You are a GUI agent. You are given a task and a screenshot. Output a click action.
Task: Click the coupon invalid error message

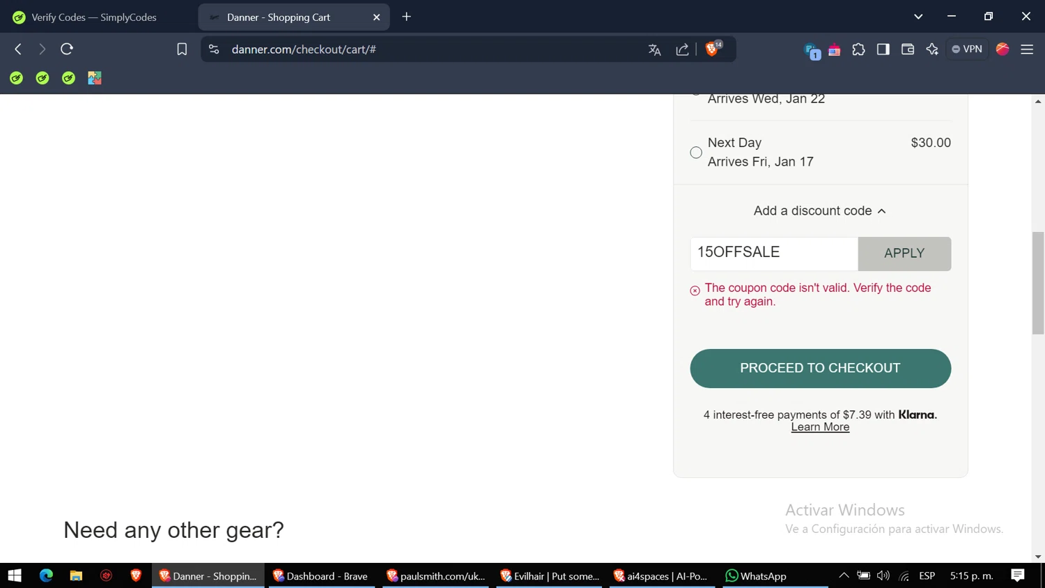point(817,295)
